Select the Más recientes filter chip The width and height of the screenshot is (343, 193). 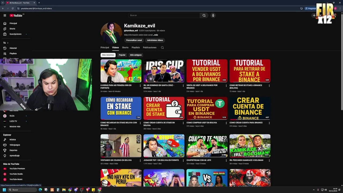(x=108, y=55)
